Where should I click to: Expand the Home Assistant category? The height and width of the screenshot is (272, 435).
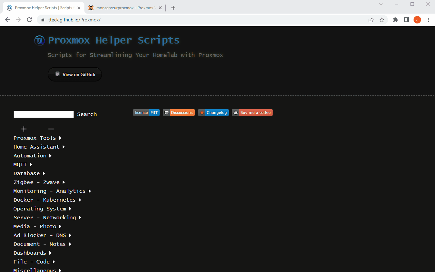(x=39, y=147)
